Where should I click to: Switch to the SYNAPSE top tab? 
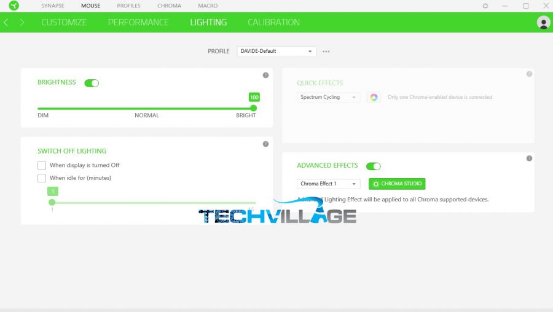[x=53, y=6]
